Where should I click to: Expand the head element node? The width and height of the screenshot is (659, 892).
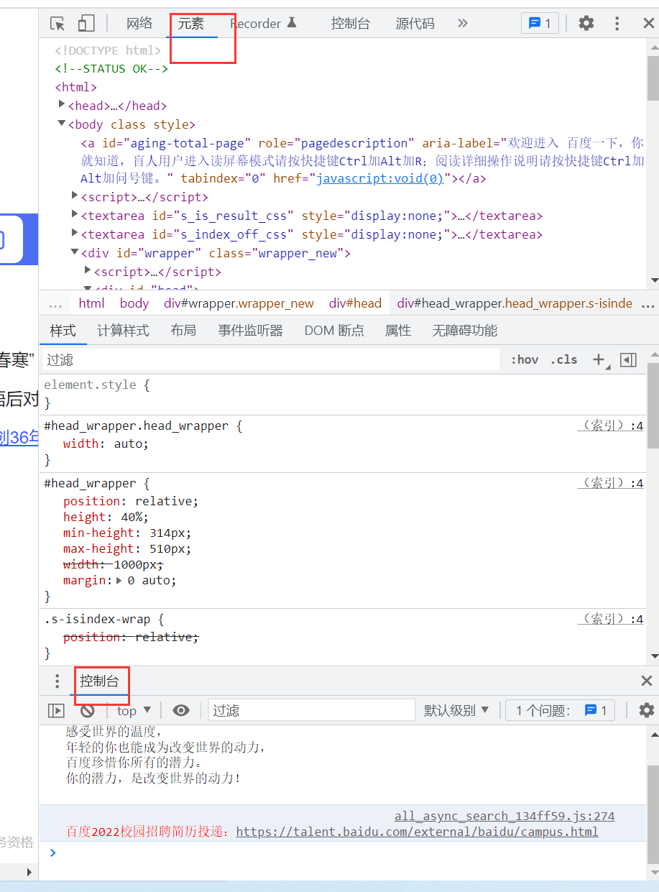[62, 105]
